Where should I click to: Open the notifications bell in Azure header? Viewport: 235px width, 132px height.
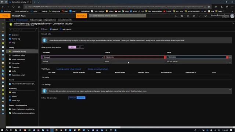[x=188, y=16]
